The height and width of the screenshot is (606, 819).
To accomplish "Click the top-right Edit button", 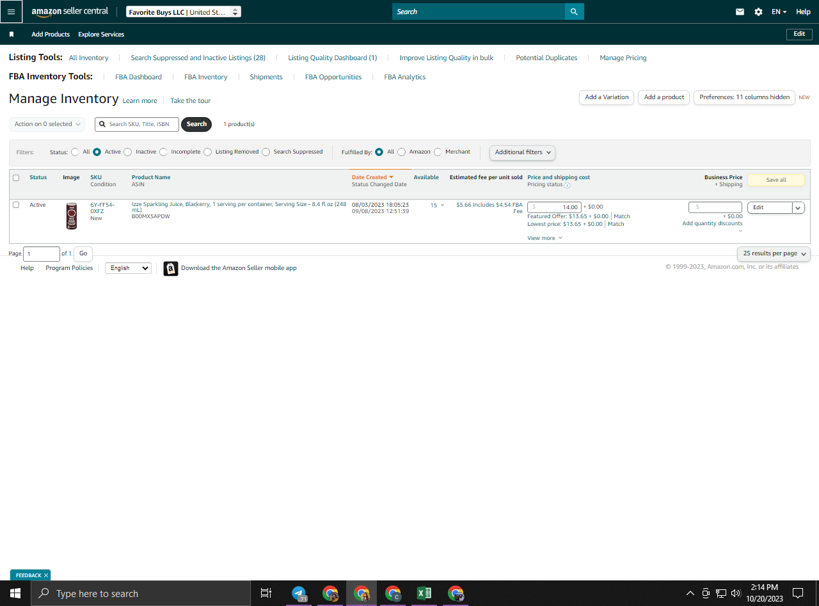I will [x=799, y=34].
